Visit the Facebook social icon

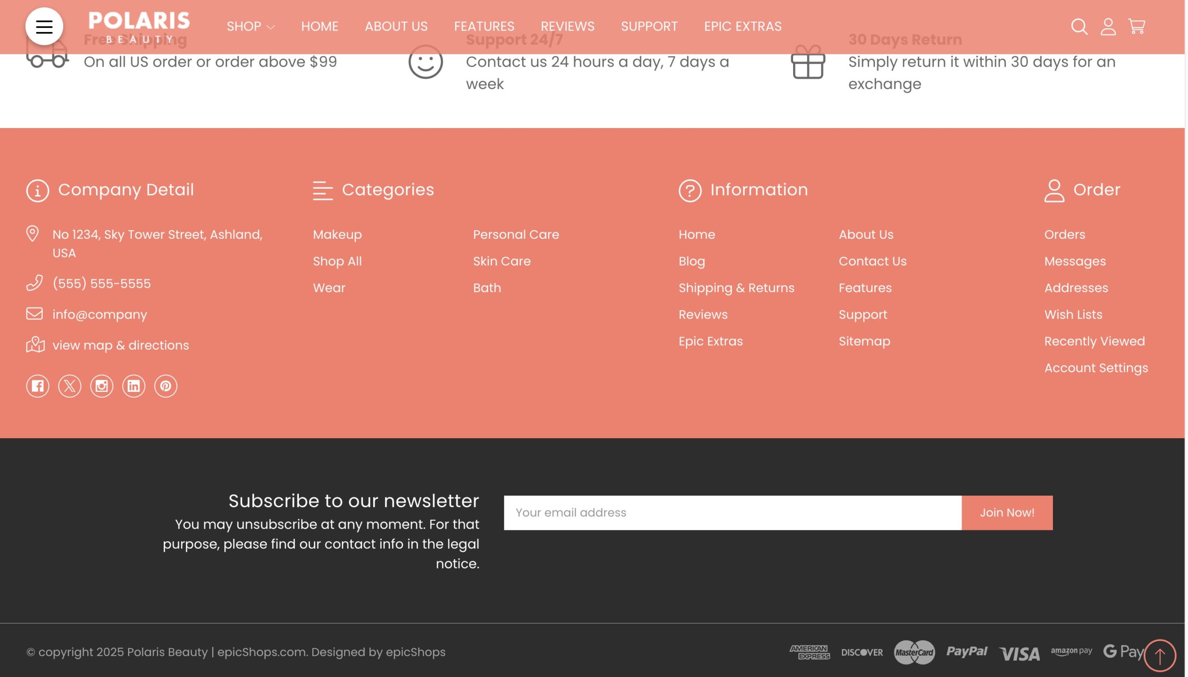click(38, 386)
